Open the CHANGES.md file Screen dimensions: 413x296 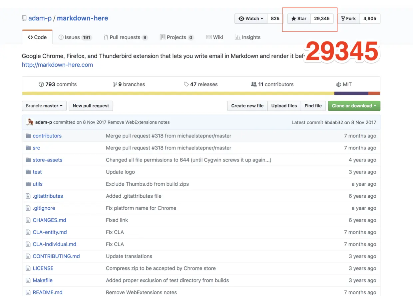click(x=49, y=220)
